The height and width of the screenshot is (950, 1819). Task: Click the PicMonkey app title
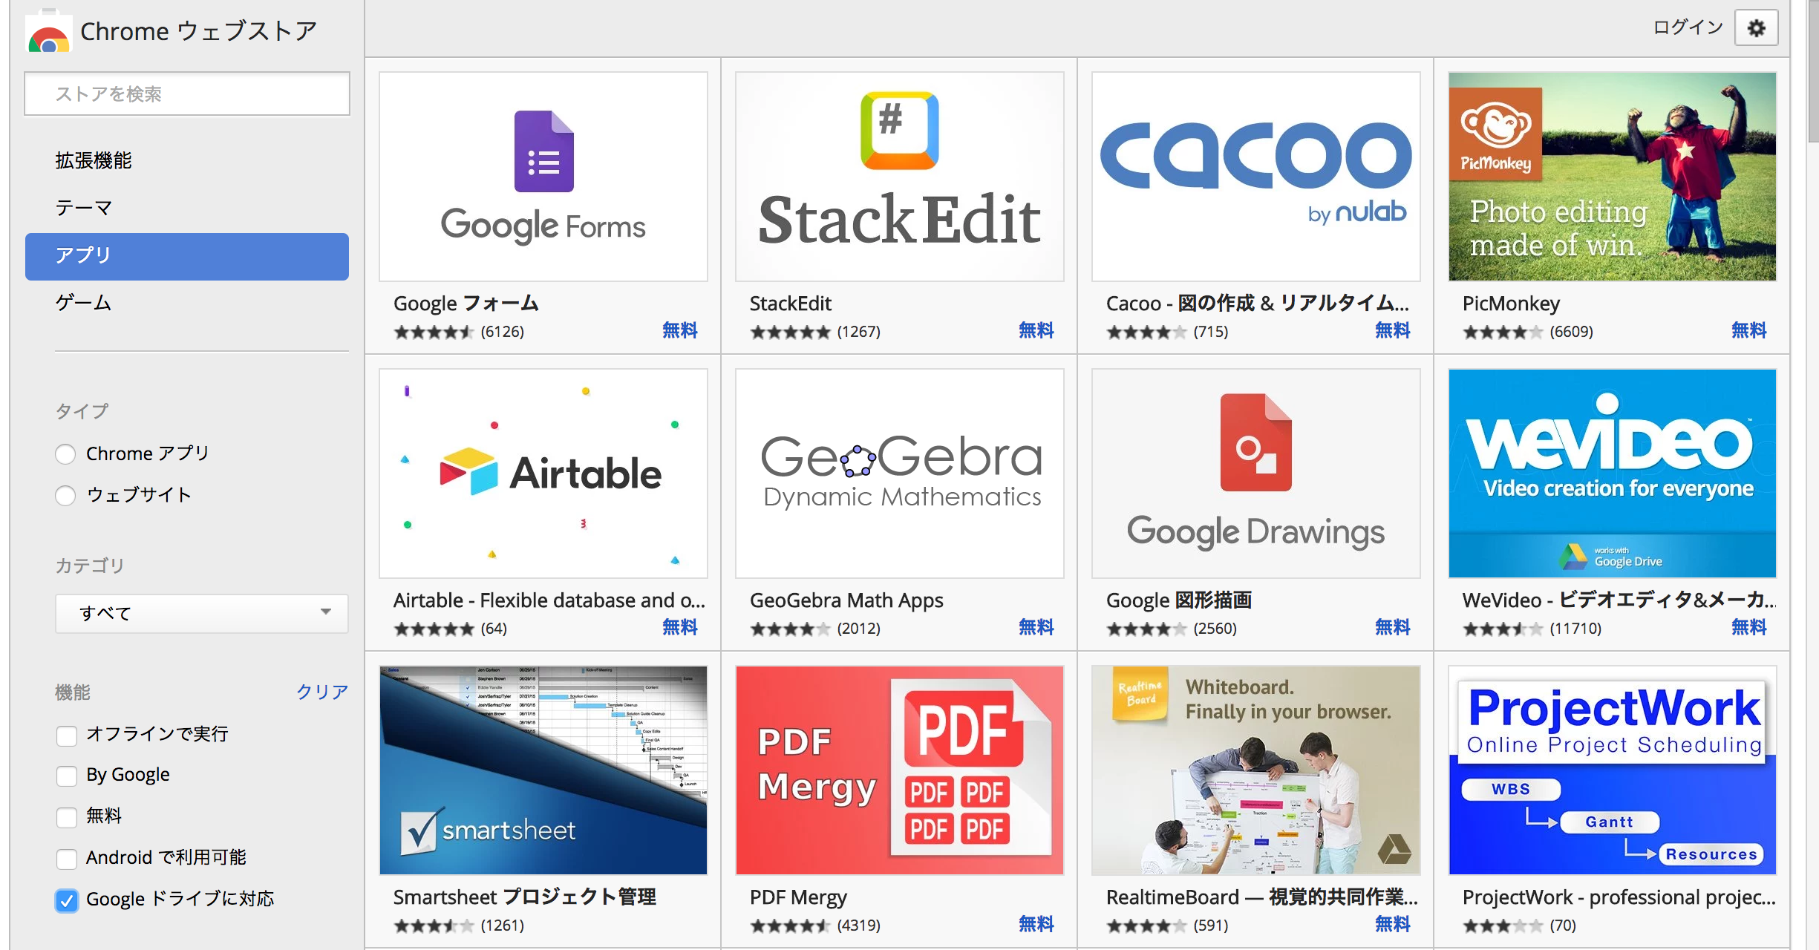point(1511,303)
